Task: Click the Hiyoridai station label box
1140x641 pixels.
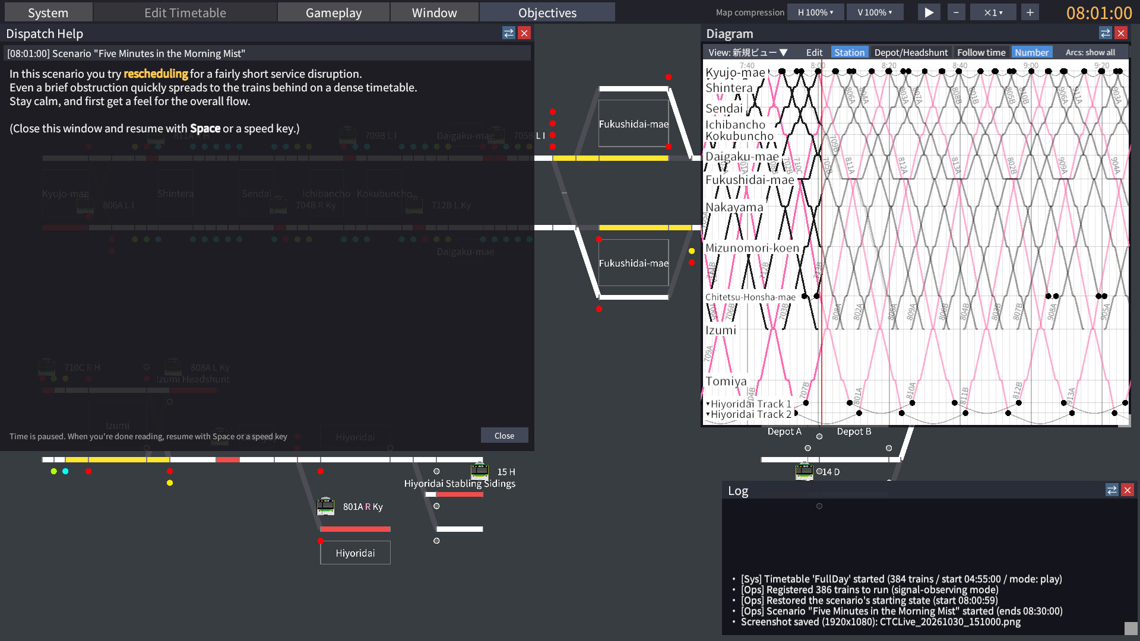Action: pyautogui.click(x=355, y=553)
